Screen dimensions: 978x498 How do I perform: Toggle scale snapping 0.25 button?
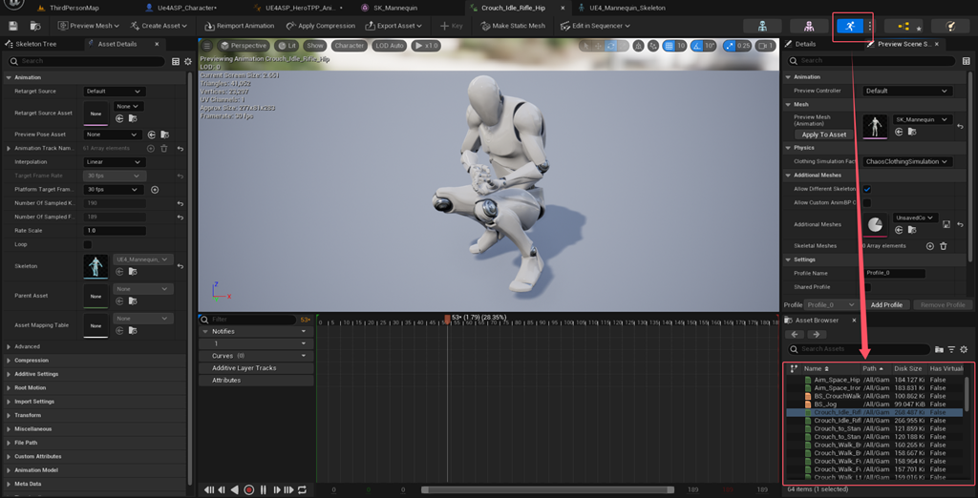(x=730, y=46)
